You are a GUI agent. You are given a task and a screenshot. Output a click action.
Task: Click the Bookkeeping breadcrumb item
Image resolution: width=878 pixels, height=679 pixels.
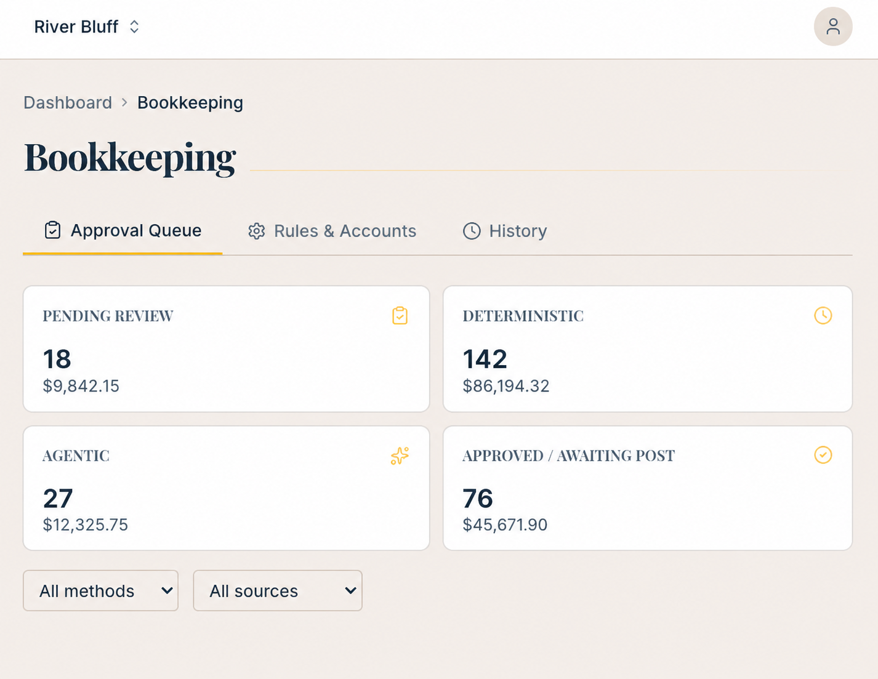[x=190, y=102]
